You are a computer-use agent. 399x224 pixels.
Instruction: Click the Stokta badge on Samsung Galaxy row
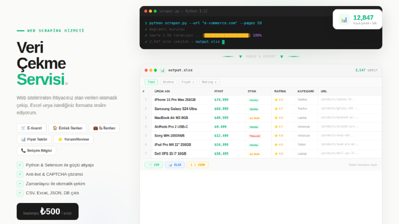coord(254,109)
